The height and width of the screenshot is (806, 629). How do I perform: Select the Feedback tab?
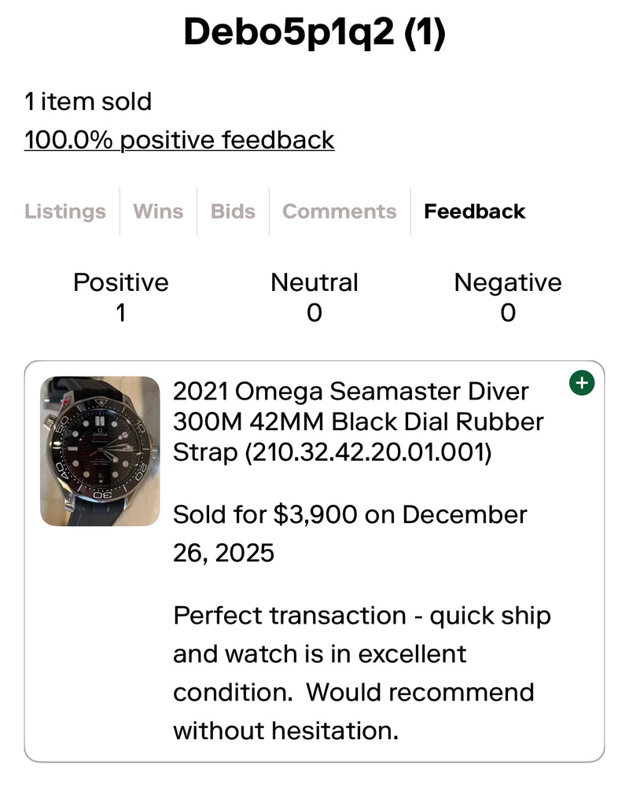[474, 212]
